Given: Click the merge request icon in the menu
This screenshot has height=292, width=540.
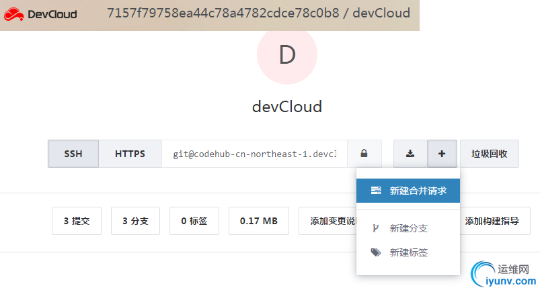Looking at the screenshot, I should click(376, 190).
